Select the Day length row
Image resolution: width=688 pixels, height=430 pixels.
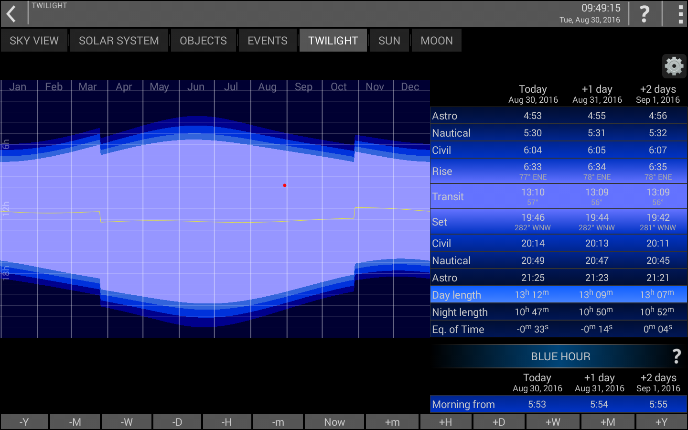click(559, 295)
